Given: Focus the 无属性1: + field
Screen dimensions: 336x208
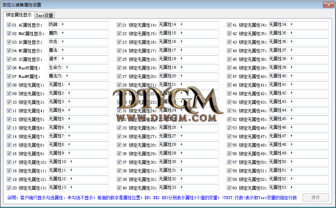Looking at the screenshot, I should click(78, 85).
